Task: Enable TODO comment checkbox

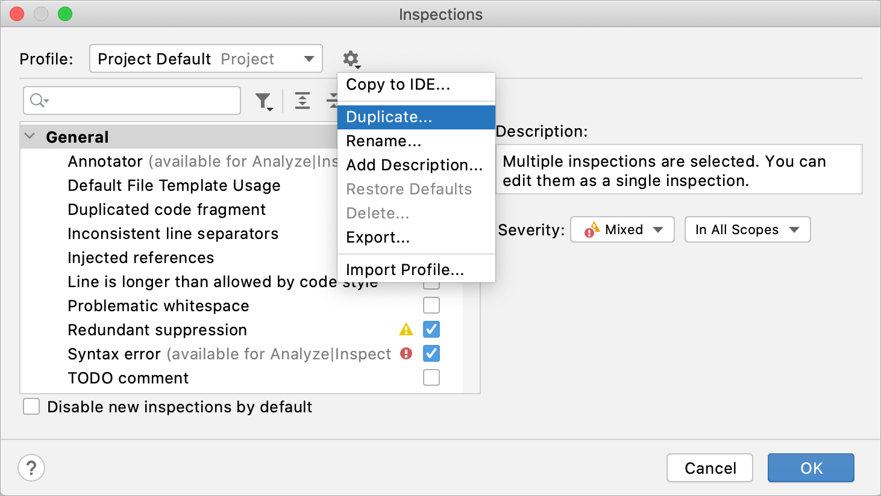Action: coord(431,377)
